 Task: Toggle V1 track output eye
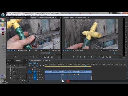(39, 72)
